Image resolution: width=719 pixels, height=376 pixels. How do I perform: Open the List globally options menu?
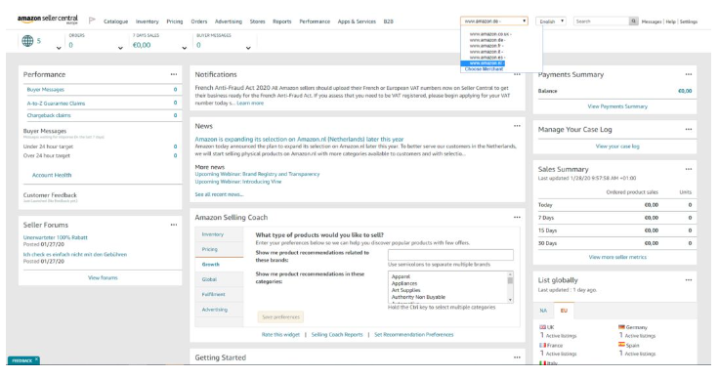click(689, 280)
